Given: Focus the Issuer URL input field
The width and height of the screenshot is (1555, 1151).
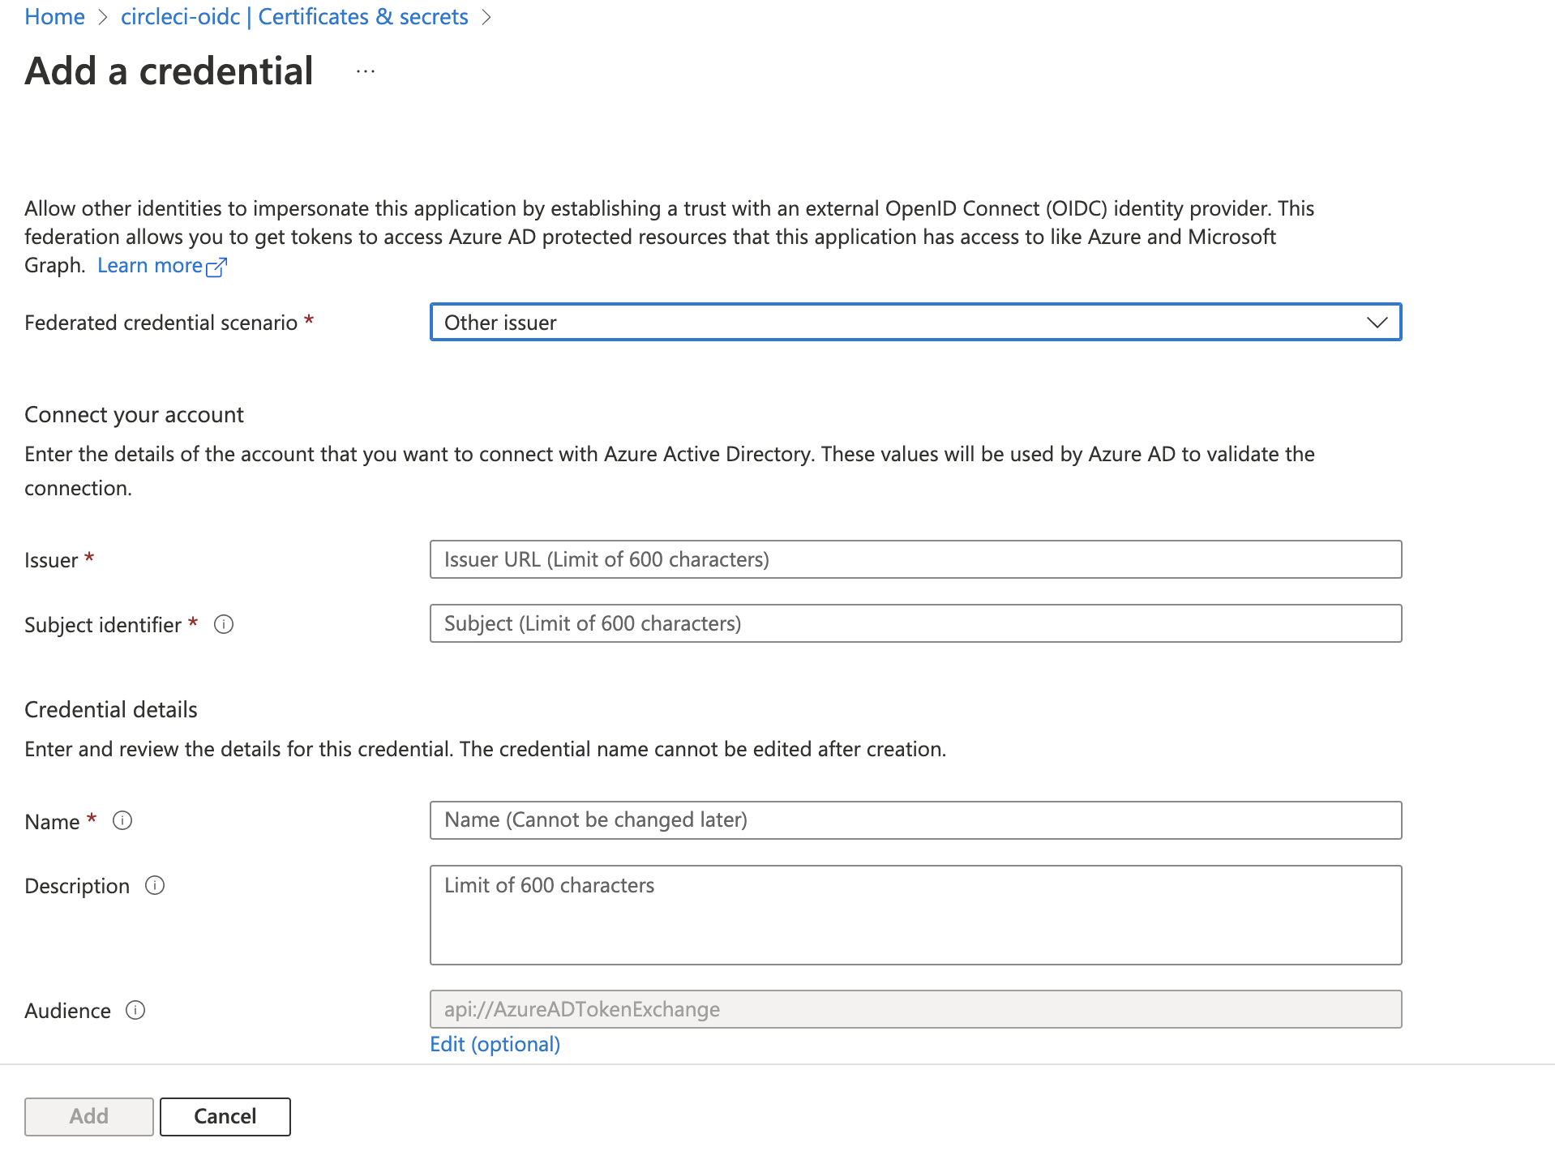Looking at the screenshot, I should pos(915,559).
